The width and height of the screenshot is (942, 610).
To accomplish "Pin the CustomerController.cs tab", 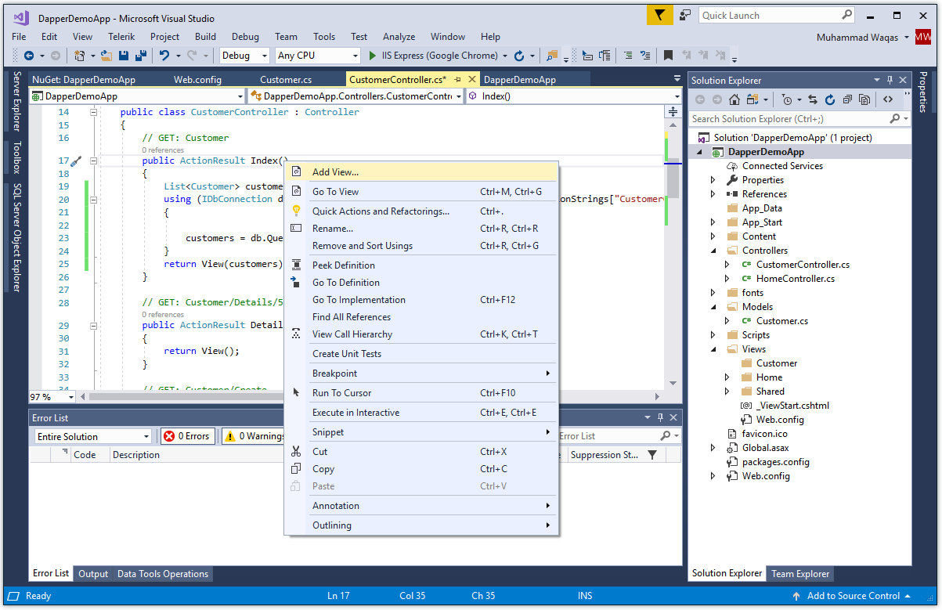I will [x=457, y=79].
